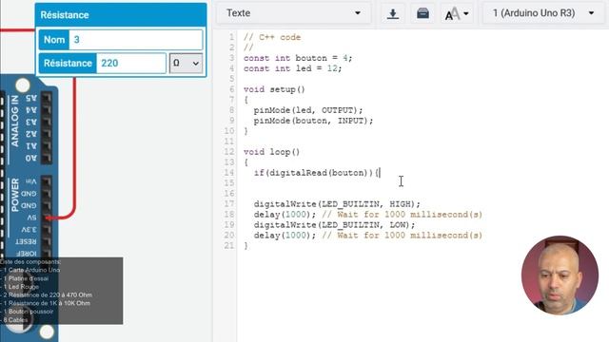Viewport: 609px width, 342px height.
Task: Click '2 Résistance de 220 à 470 Ohm' text
Action: click(x=48, y=295)
